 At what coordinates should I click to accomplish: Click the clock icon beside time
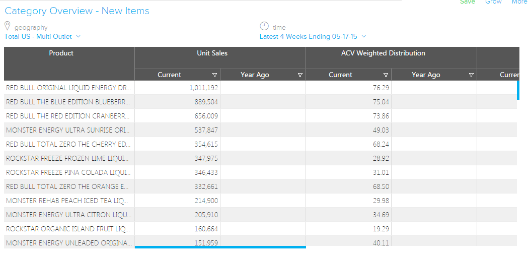tap(264, 26)
